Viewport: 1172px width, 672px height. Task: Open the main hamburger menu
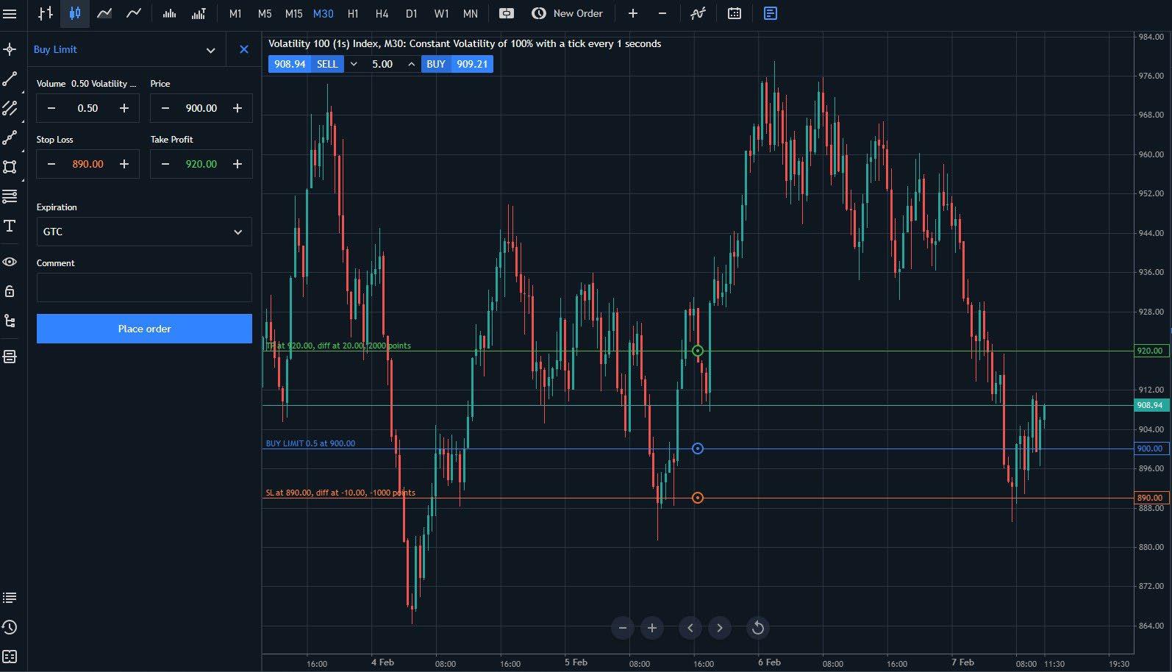[x=10, y=14]
